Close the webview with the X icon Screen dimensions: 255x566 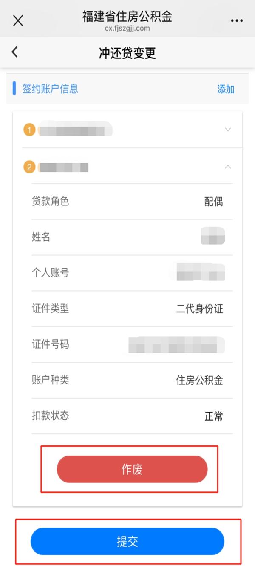18,20
